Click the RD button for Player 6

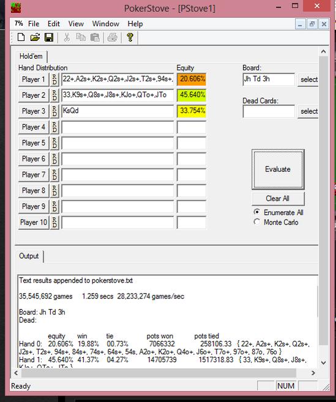(x=54, y=159)
